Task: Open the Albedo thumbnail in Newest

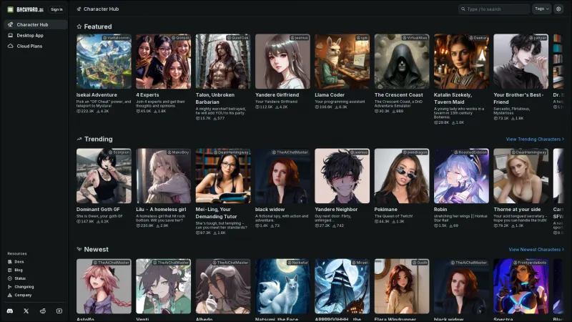Action: pyautogui.click(x=223, y=286)
